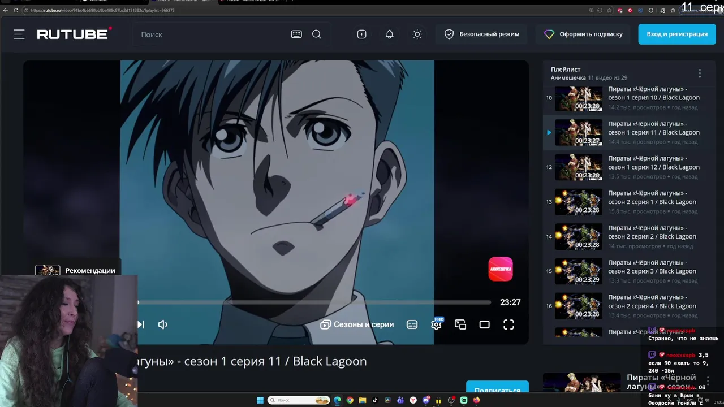The image size is (724, 407).
Task: Open Сезоны и серии selector
Action: point(357,324)
